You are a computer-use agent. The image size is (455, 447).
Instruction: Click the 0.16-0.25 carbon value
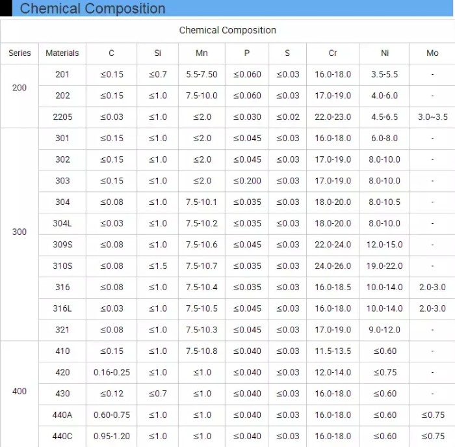(x=112, y=372)
